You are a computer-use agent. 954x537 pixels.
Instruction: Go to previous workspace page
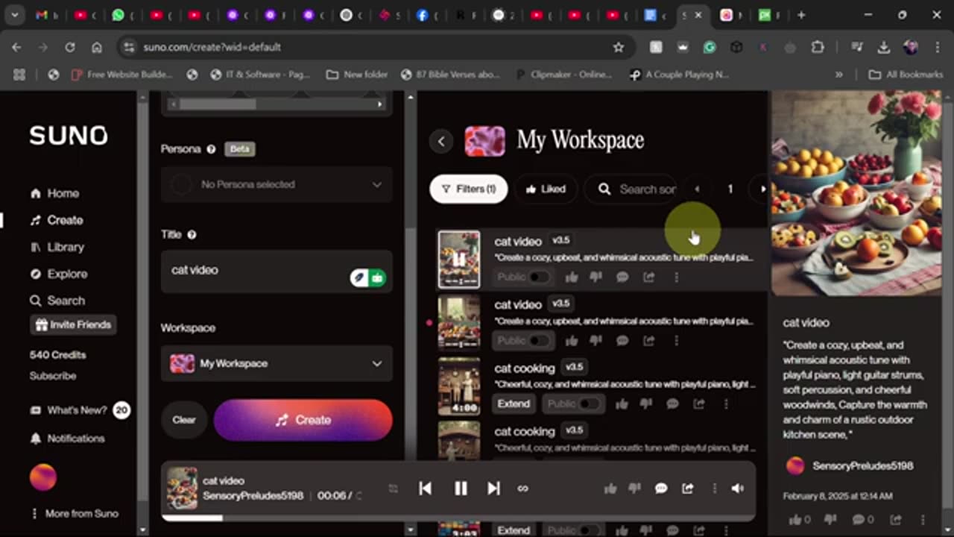pyautogui.click(x=697, y=189)
